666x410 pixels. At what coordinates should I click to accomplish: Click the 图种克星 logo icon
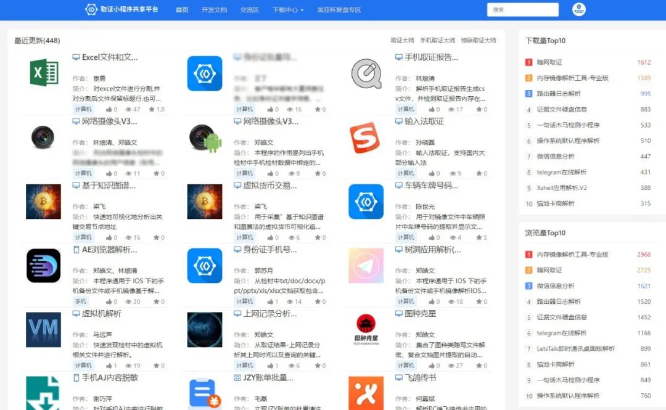(x=366, y=330)
